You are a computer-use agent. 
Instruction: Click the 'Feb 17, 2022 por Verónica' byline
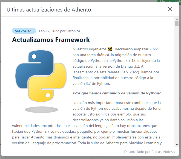59,31
